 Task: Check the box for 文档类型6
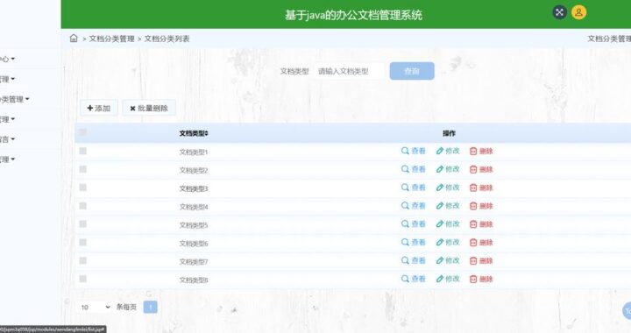pos(83,242)
